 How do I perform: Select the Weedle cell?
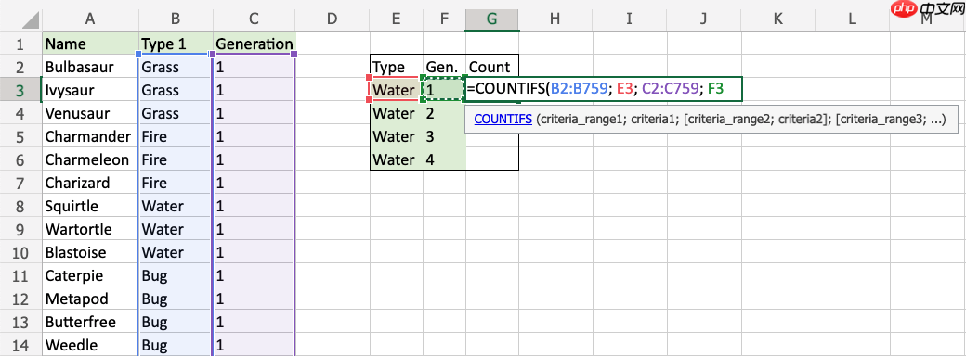point(89,344)
